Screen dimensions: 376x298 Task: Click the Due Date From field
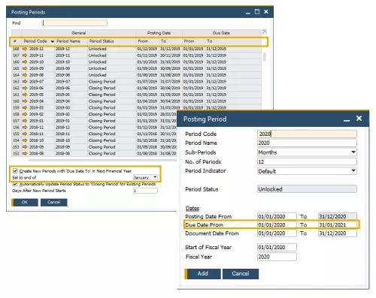277,224
